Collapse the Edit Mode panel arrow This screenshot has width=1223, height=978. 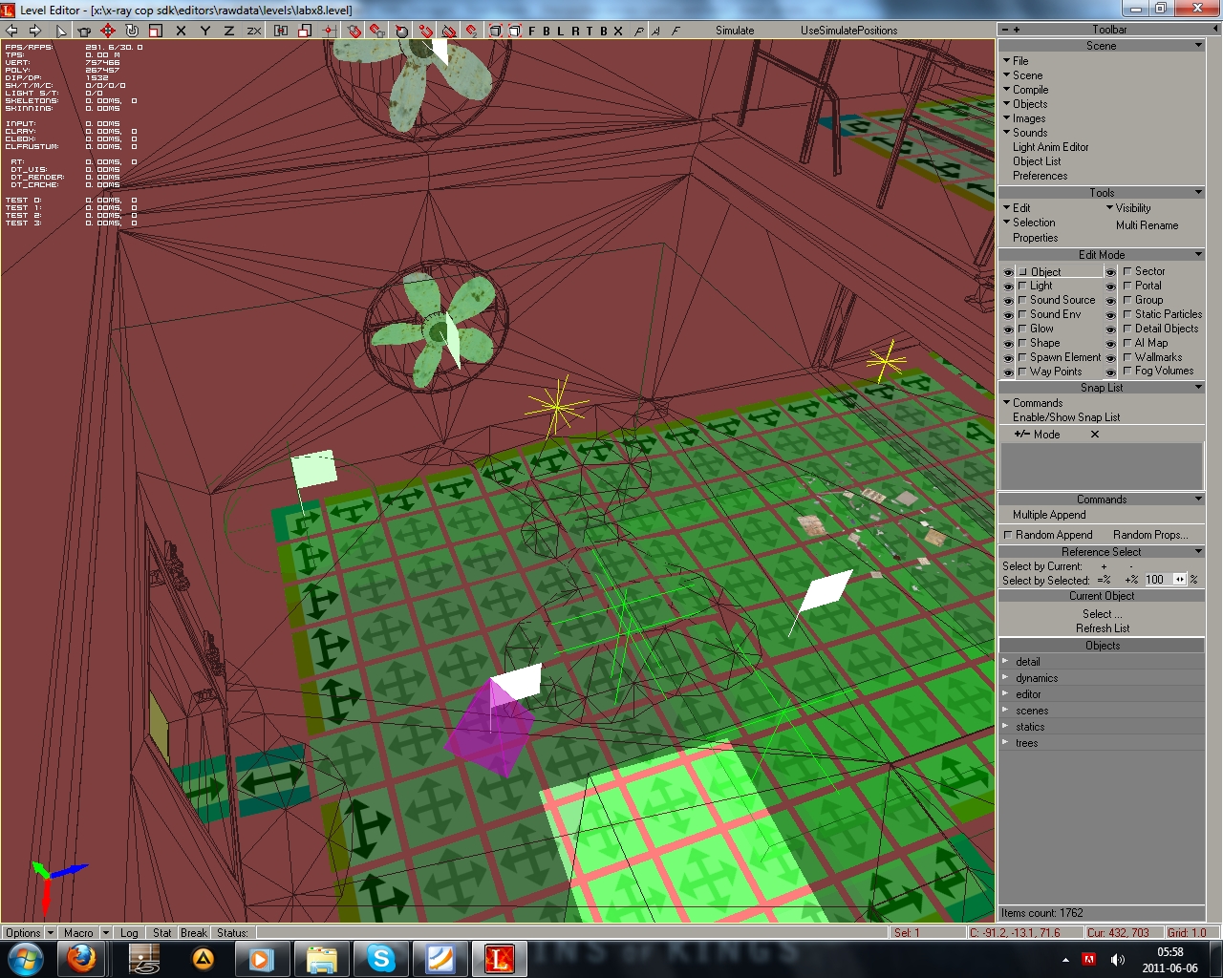[1198, 255]
